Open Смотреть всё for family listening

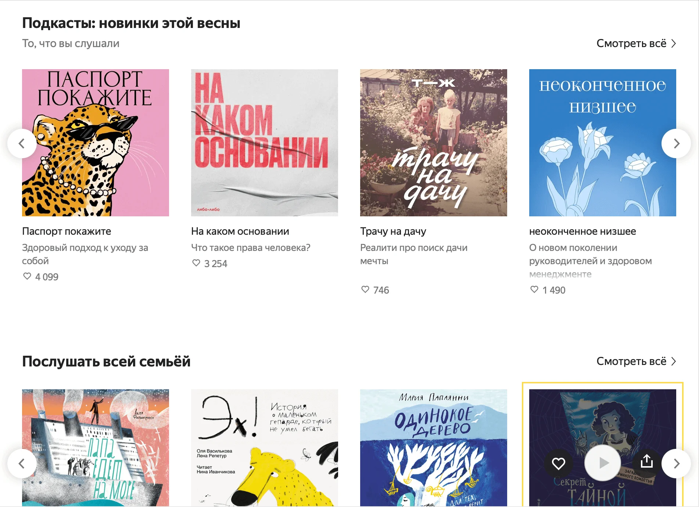636,361
